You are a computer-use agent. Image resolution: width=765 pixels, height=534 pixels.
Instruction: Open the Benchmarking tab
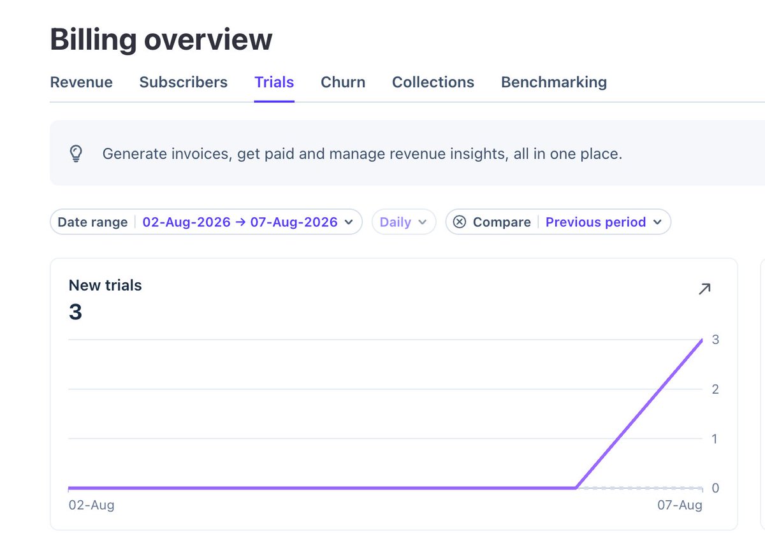[x=554, y=82]
